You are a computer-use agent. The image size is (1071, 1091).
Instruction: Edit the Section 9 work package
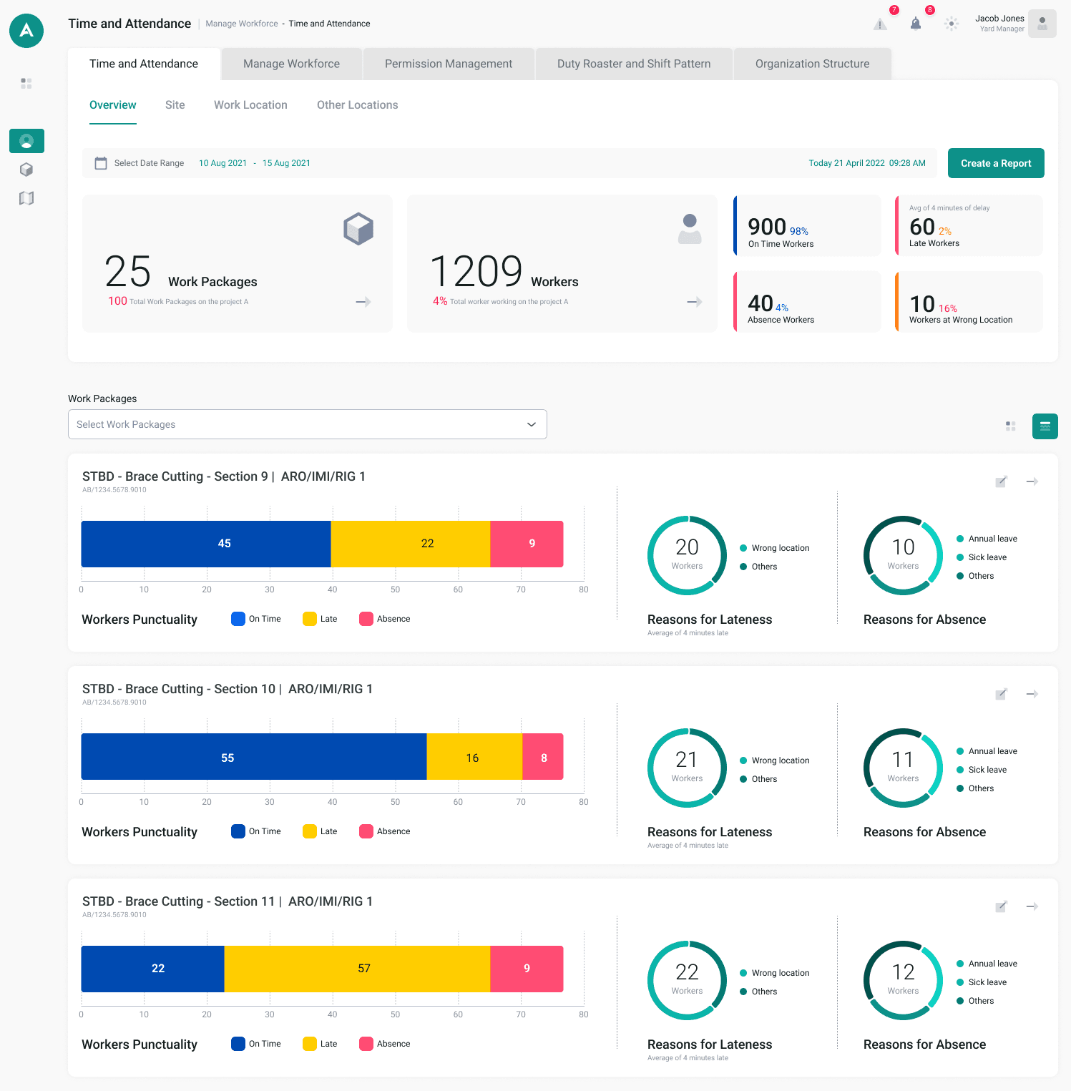tap(1002, 481)
